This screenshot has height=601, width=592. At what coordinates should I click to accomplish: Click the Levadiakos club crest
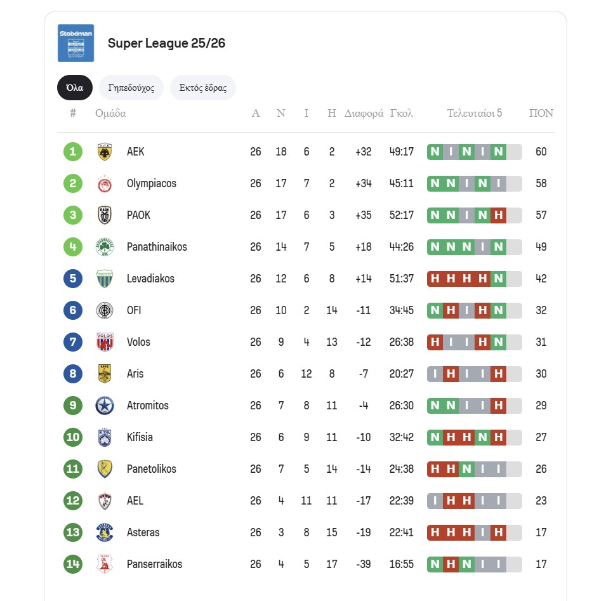click(105, 279)
